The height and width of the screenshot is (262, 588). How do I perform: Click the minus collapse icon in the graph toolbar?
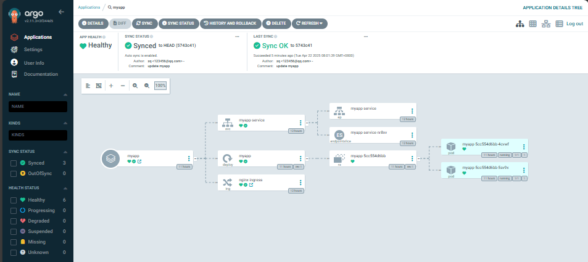coord(123,86)
